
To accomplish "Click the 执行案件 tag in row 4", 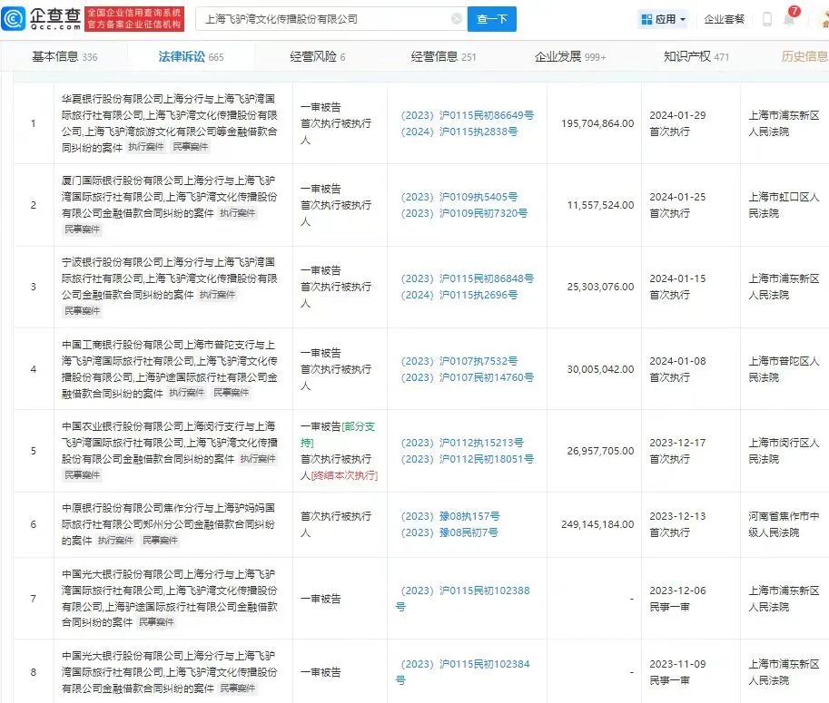I will coord(186,393).
